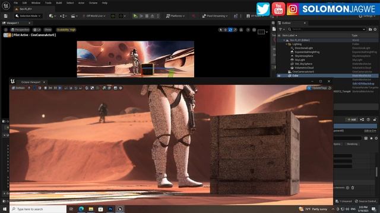Collapse the Sci-Fi world root in Outliner
Viewport: 380px width, 213px height.
(284, 40)
